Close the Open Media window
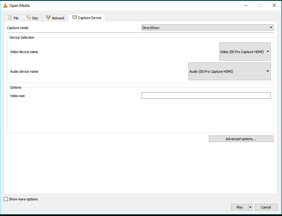 pyautogui.click(x=274, y=5)
